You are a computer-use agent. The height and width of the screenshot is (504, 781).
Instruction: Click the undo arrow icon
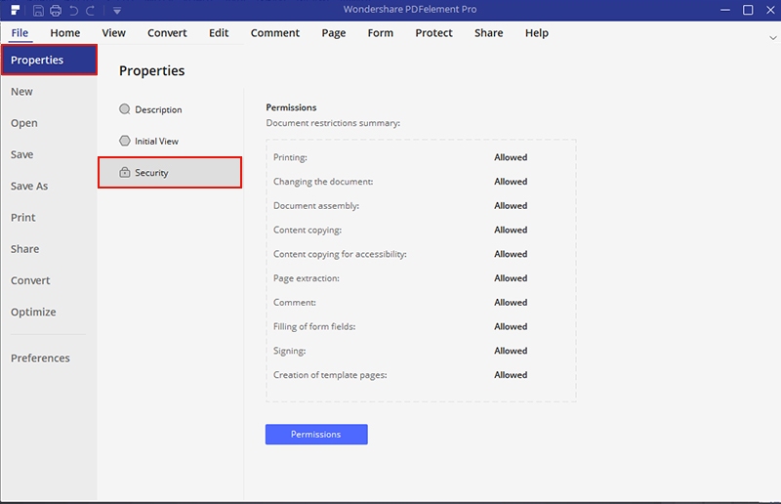[74, 11]
